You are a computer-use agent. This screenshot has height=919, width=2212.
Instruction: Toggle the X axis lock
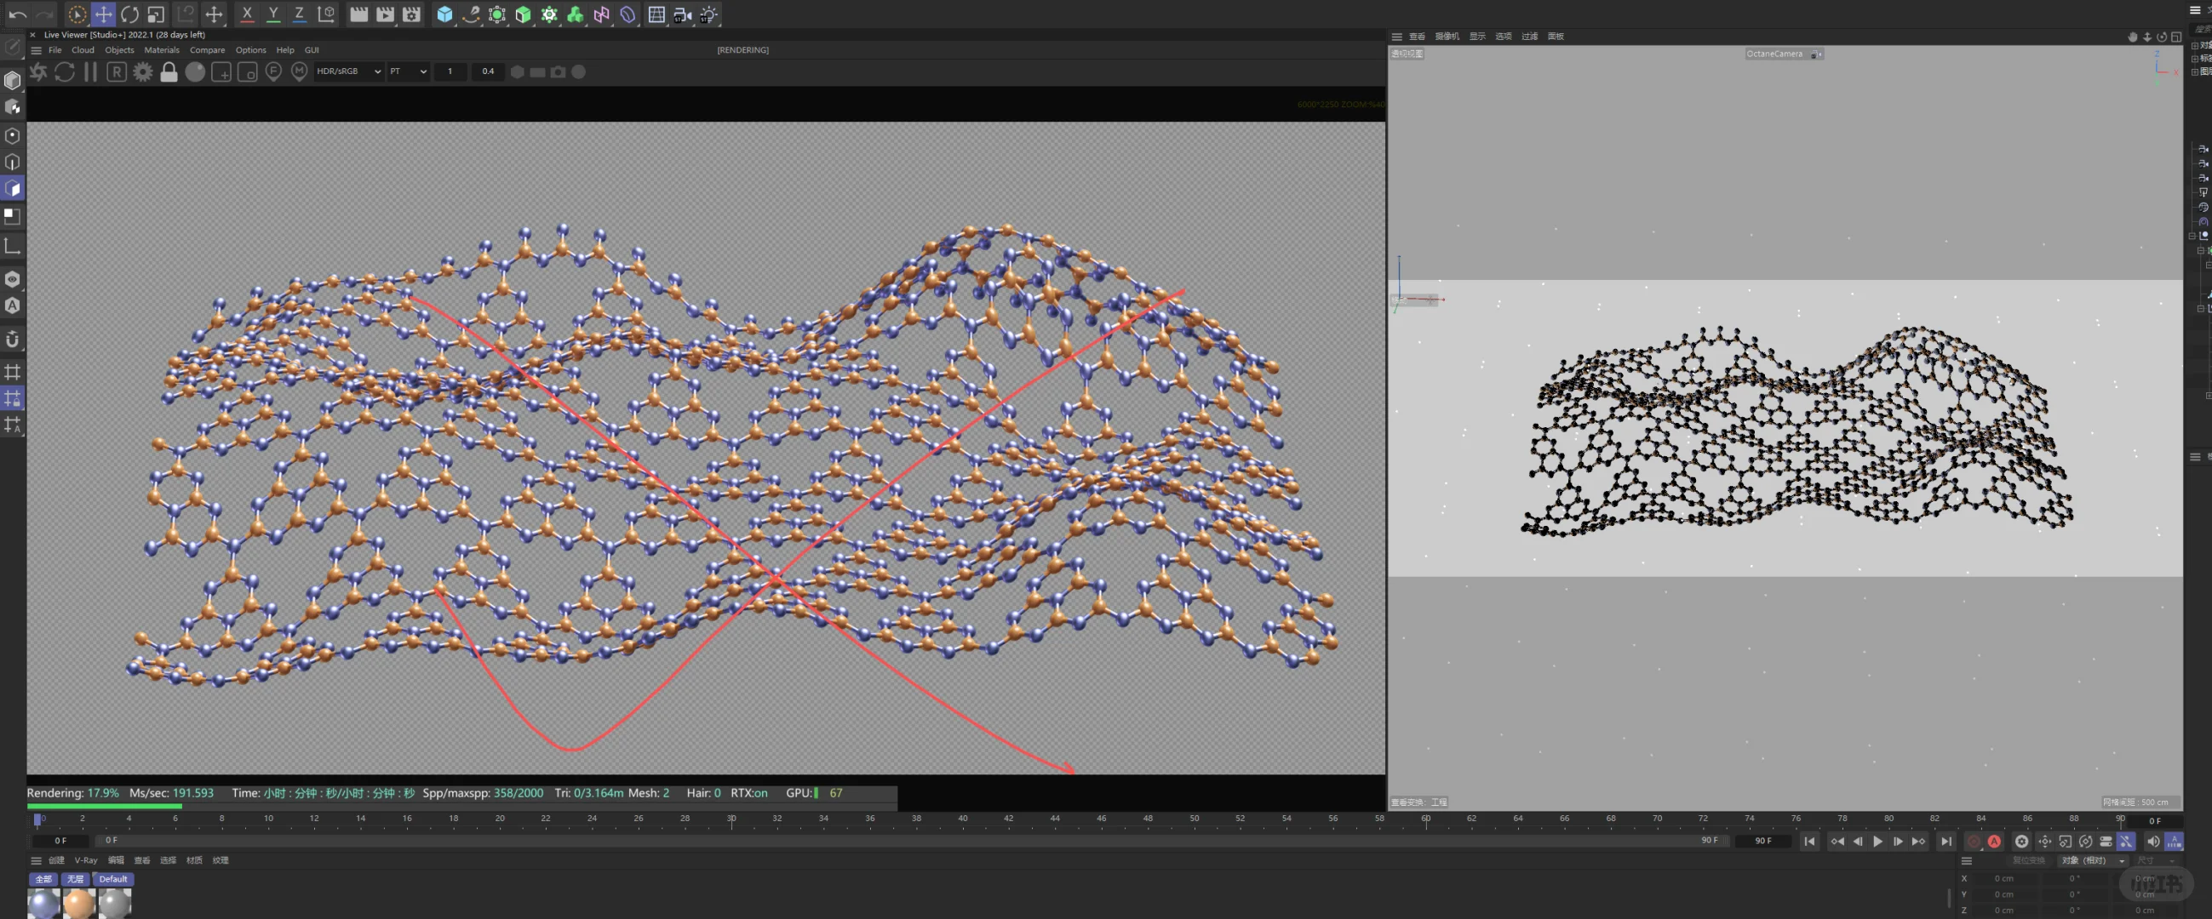tap(246, 14)
